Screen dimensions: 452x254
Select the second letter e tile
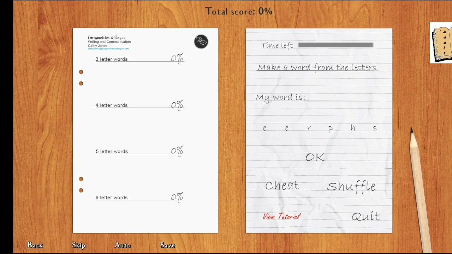pos(287,128)
